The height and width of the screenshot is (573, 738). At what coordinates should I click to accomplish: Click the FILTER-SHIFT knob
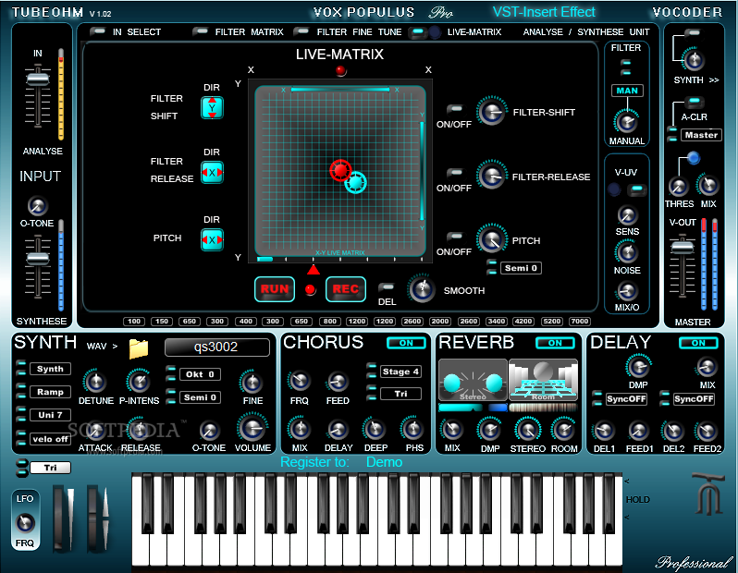click(x=492, y=112)
